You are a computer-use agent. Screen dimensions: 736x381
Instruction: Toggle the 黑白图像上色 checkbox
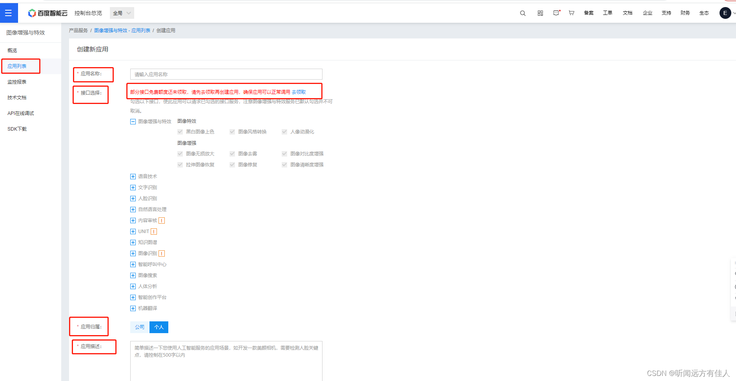pos(180,132)
